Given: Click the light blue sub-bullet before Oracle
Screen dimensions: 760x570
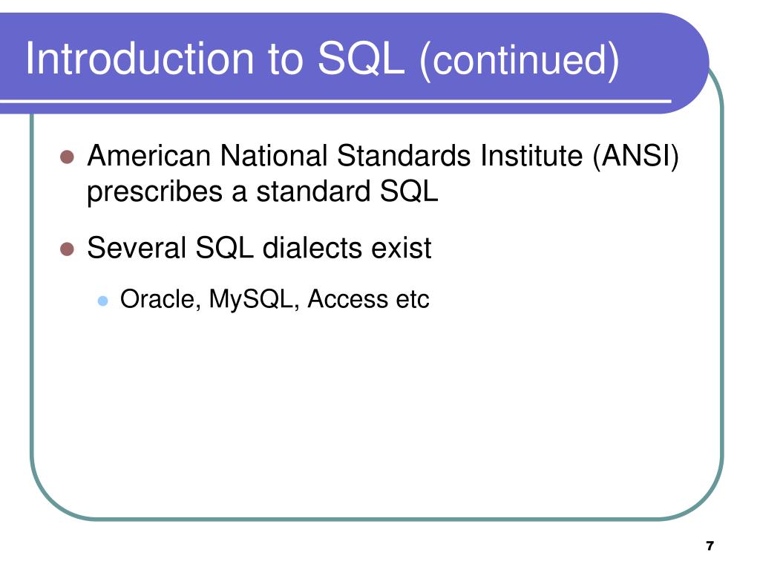Looking at the screenshot, I should (x=102, y=301).
